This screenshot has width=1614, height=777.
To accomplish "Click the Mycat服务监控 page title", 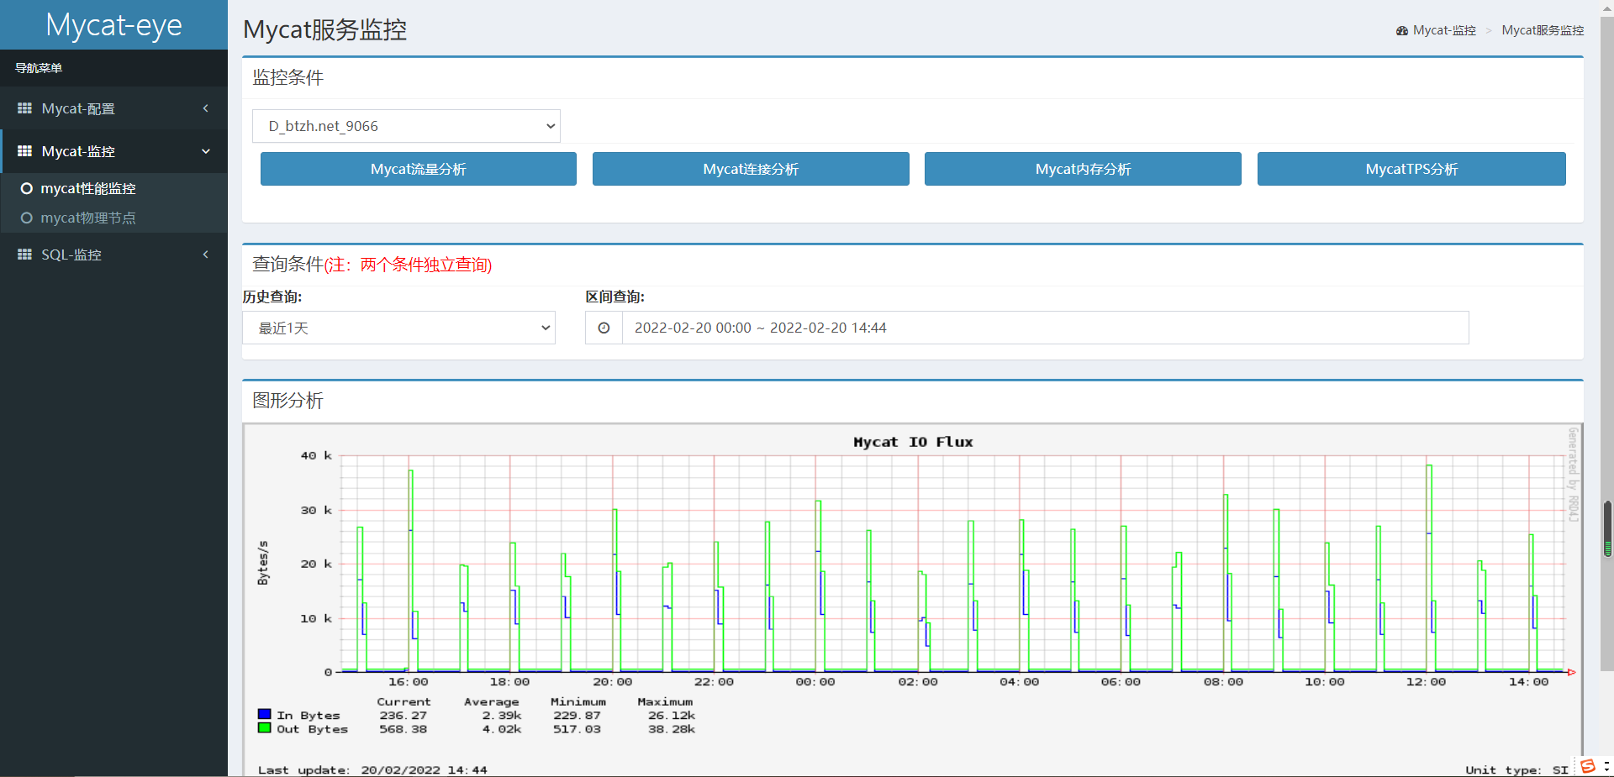I will 325,30.
